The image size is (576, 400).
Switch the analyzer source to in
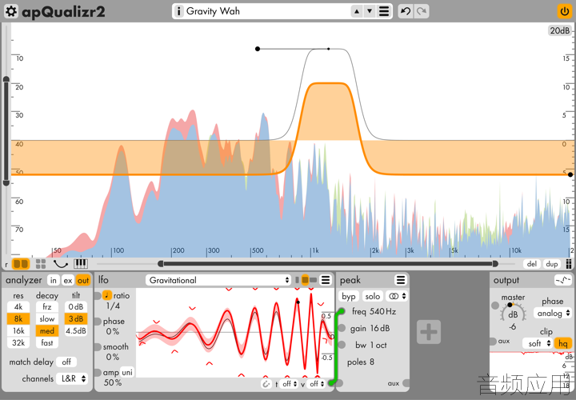click(54, 281)
